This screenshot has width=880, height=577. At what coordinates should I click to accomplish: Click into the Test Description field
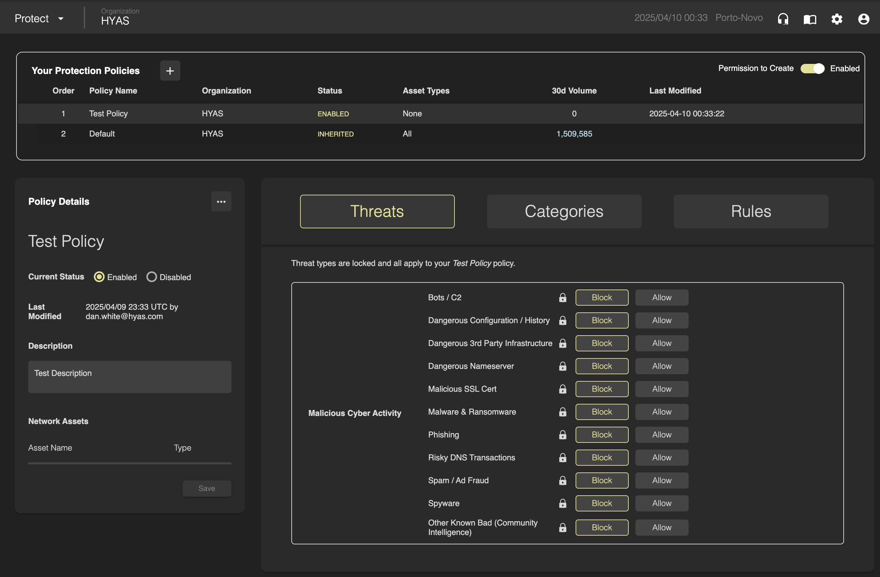coord(130,377)
